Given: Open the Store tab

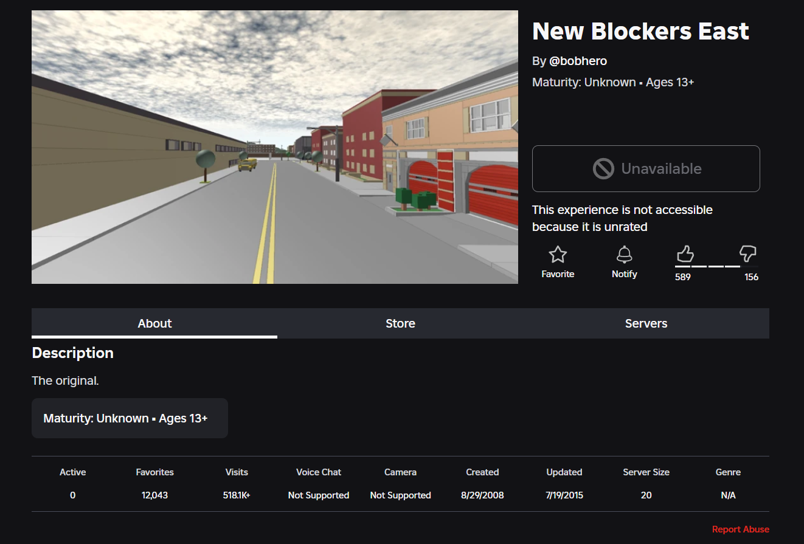Looking at the screenshot, I should (x=400, y=323).
